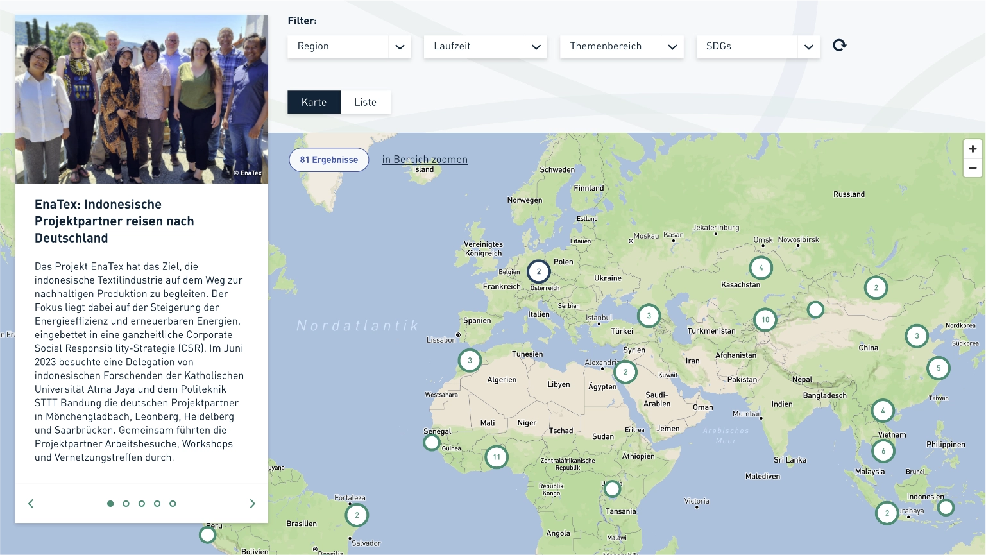Click the 'in Bereich zoomen' link
The width and height of the screenshot is (986, 555).
pyautogui.click(x=425, y=160)
